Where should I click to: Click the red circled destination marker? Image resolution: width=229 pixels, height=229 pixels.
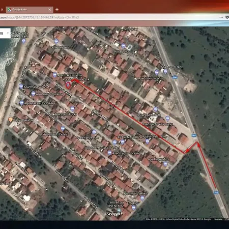[68, 85]
